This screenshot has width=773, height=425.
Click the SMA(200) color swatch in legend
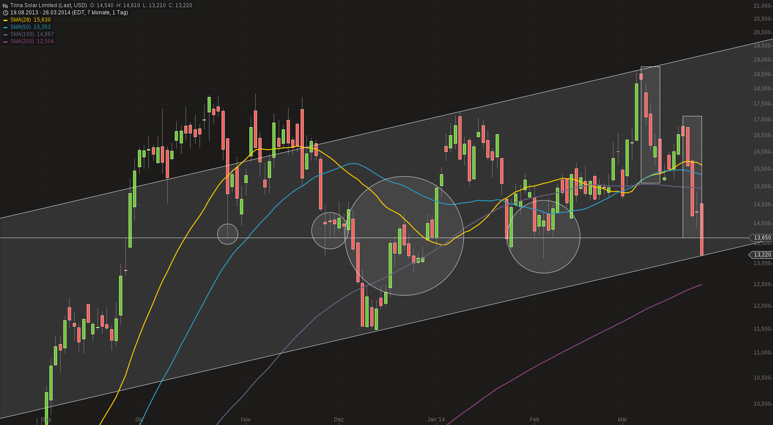click(5, 41)
